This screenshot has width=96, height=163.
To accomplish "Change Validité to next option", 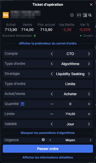I will pyautogui.click(x=89, y=124).
